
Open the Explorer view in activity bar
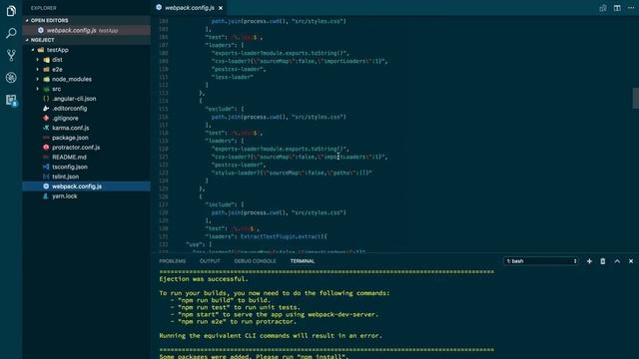coord(11,11)
